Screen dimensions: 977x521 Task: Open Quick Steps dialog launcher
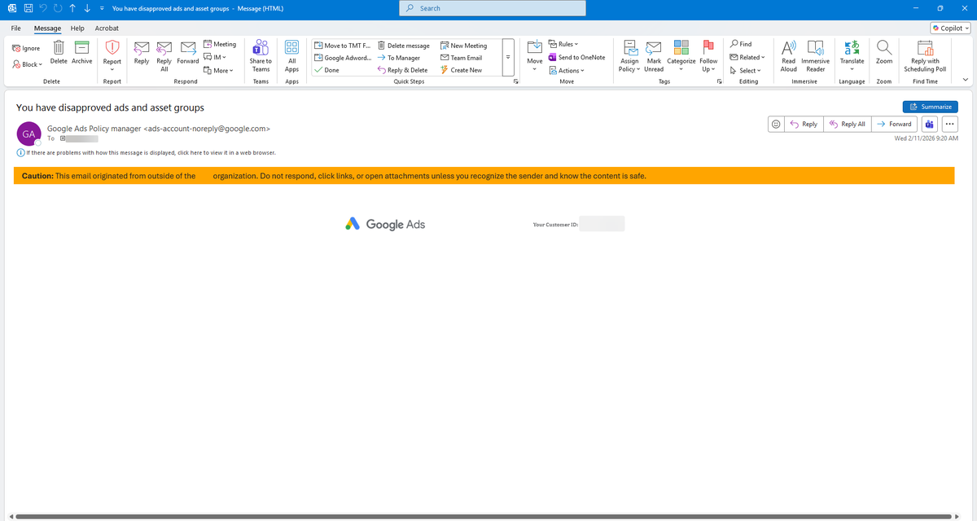[x=515, y=81]
